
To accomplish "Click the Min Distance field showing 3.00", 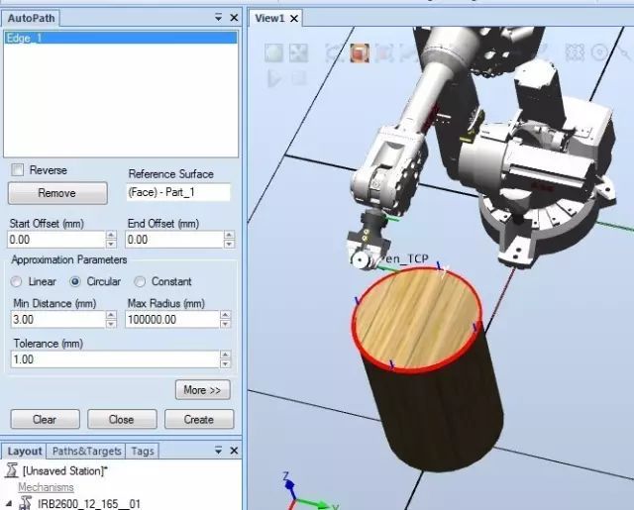I will click(x=58, y=320).
